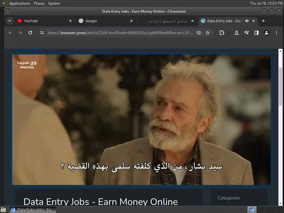Click the page scroll up arrow

point(280,51)
